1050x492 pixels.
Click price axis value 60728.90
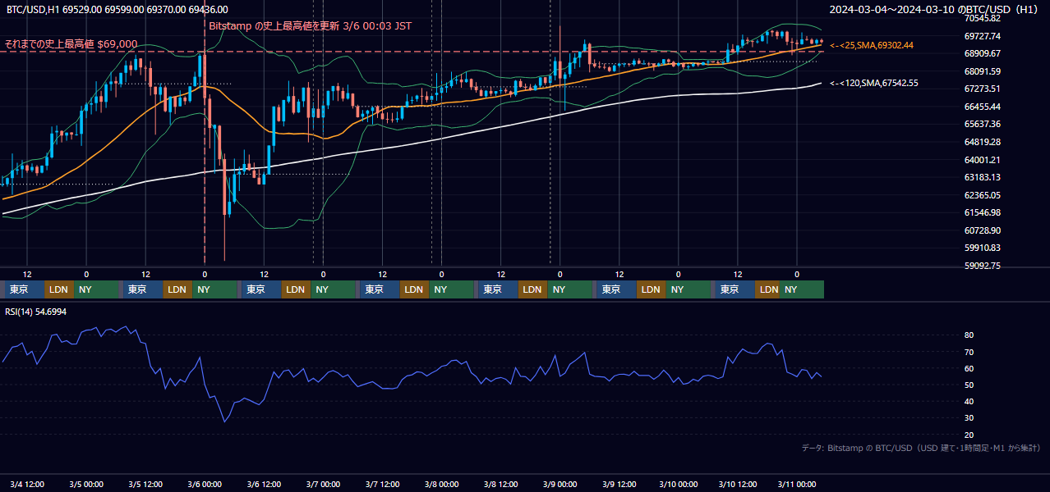(x=982, y=230)
